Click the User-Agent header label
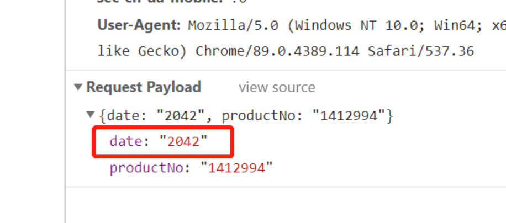506x223 pixels. point(139,25)
